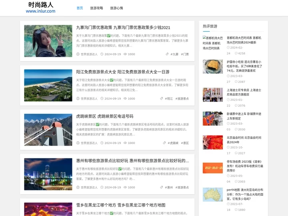288x216 pixels.
Task: Open the 时尚路人 site logo
Action: (x=40, y=8)
